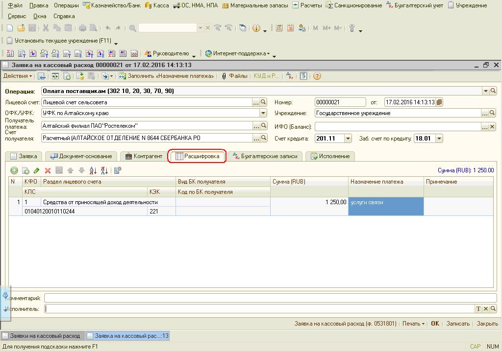Open the Казначейство/Банк menu
The height and width of the screenshot is (352, 502).
tap(112, 5)
